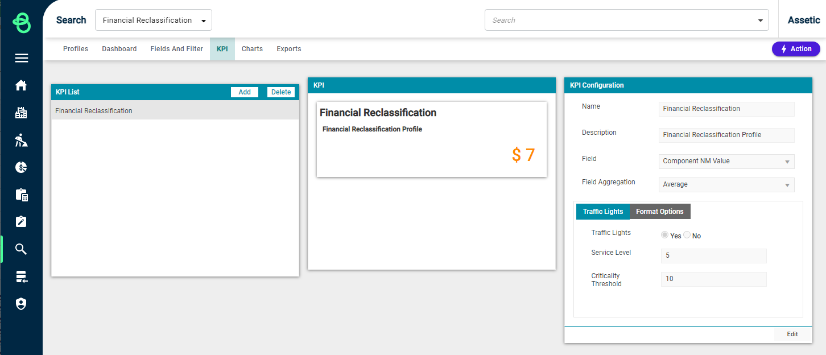Click the Financial Reclassification KPI card
Screen dimensions: 826x355
[432, 139]
